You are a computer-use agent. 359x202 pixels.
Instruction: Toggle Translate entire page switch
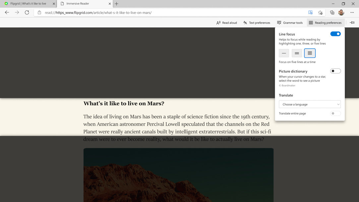[335, 113]
